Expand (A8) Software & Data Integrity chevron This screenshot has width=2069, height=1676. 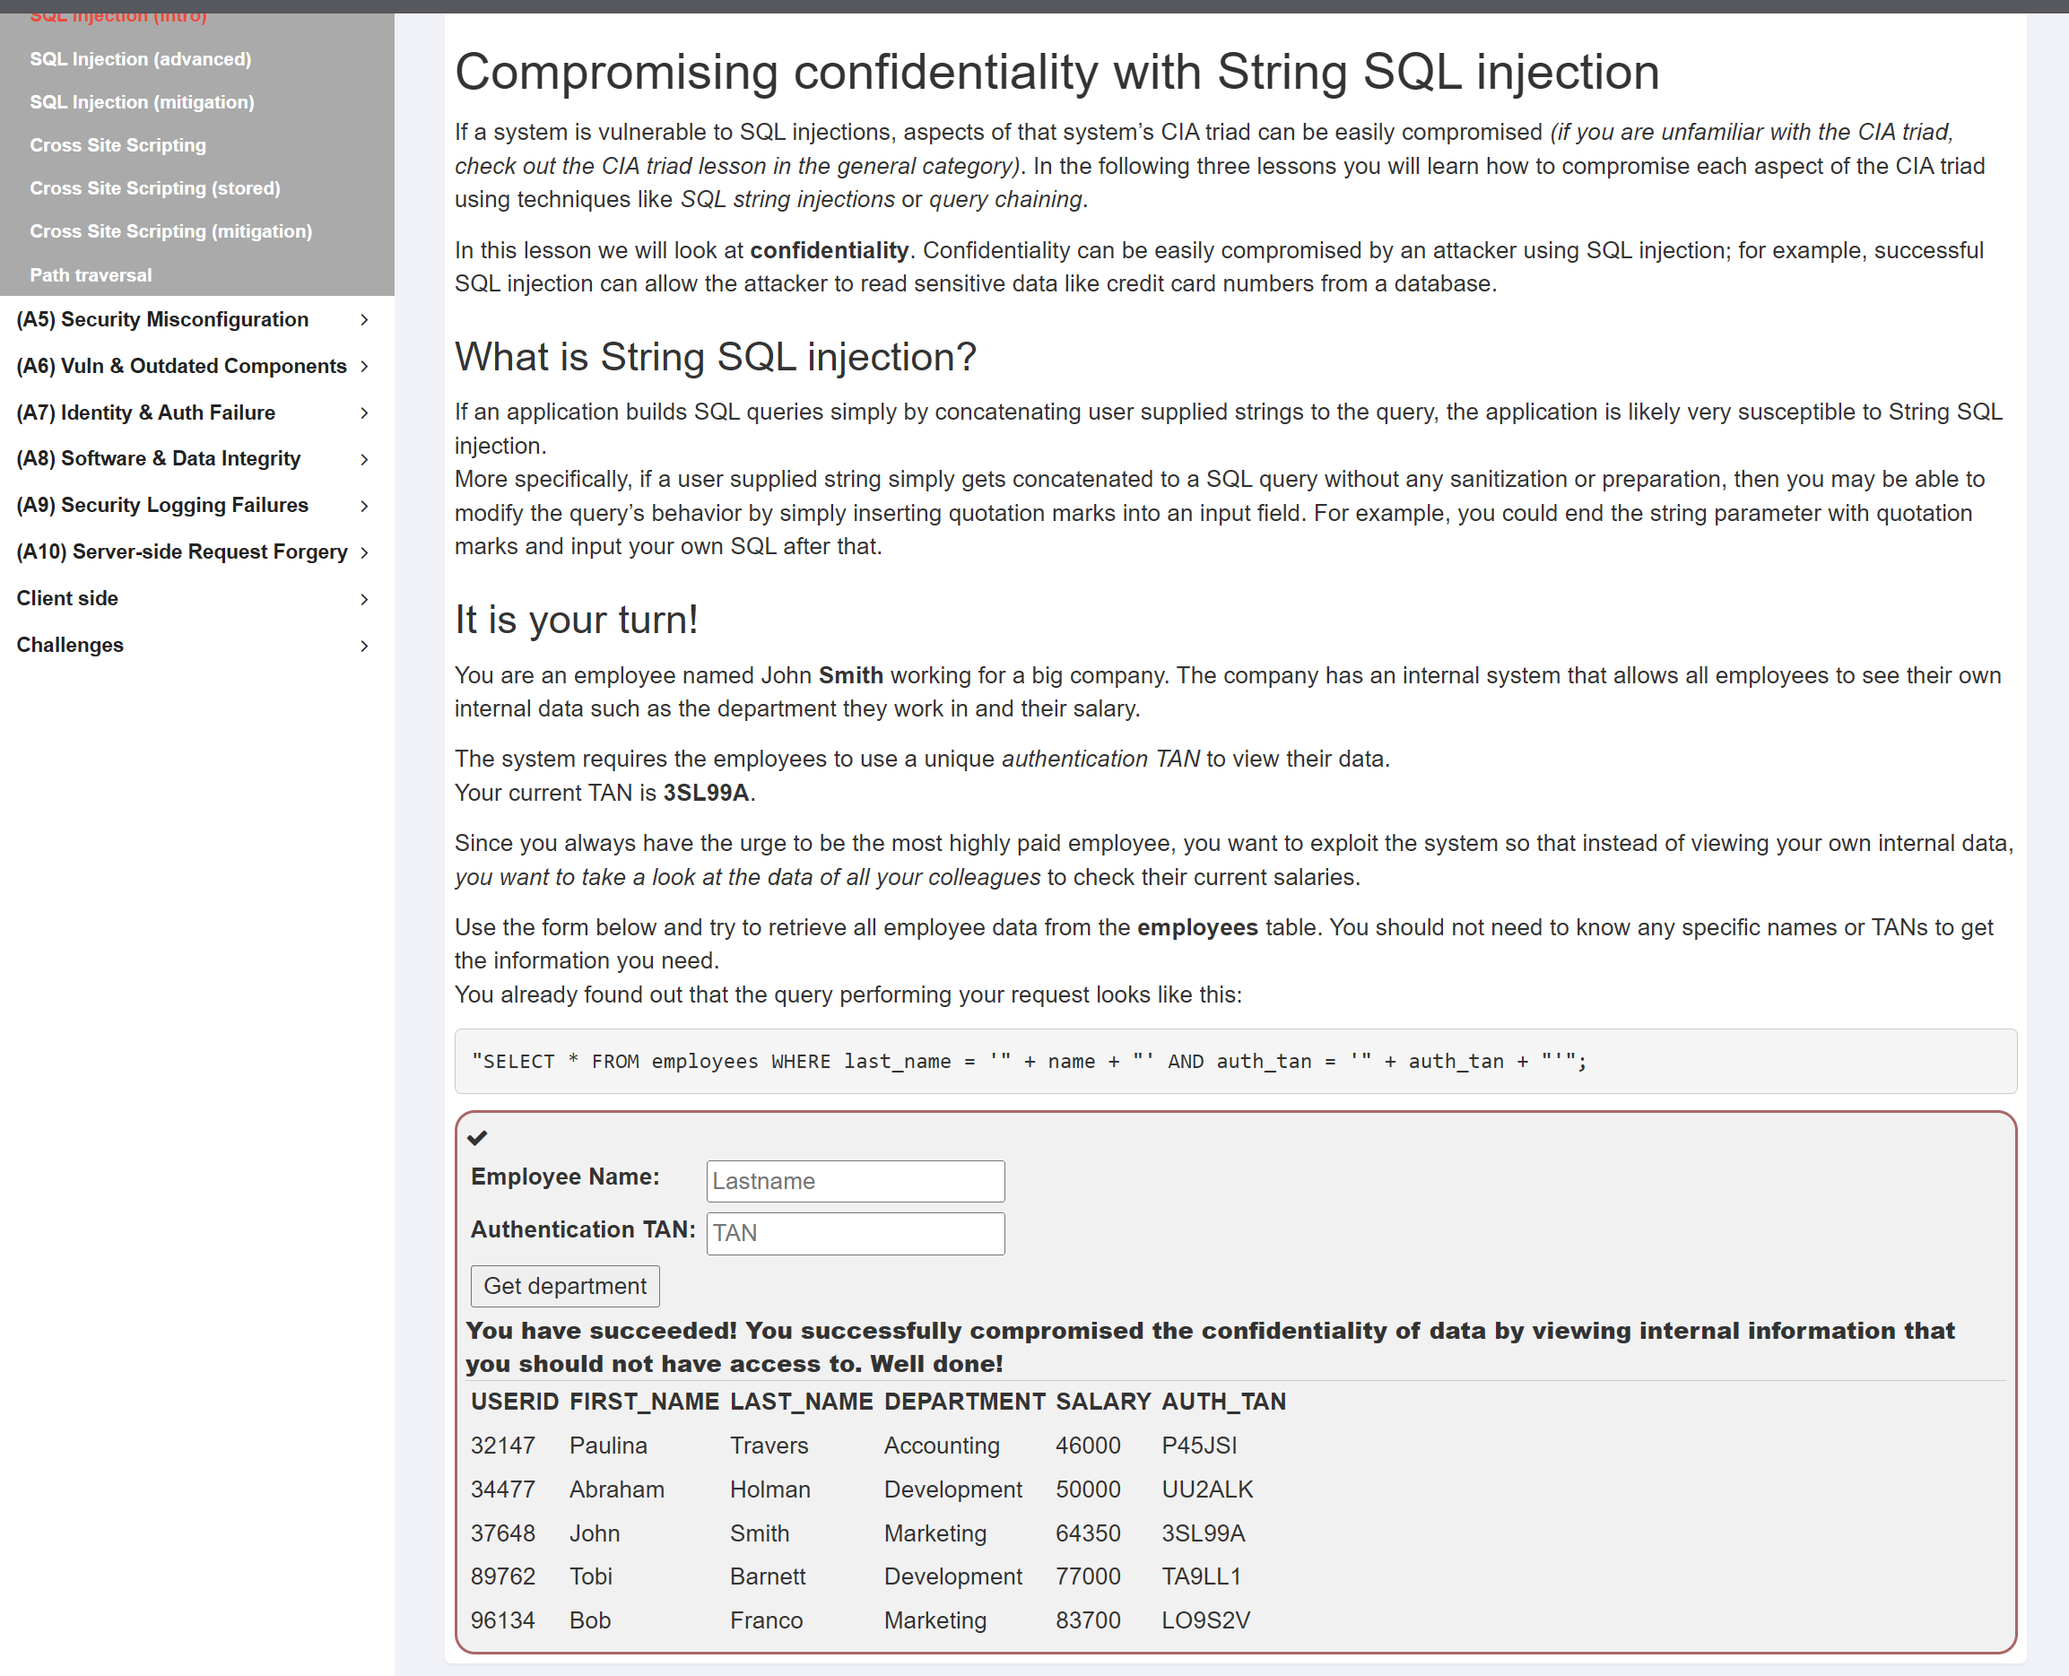[x=364, y=459]
